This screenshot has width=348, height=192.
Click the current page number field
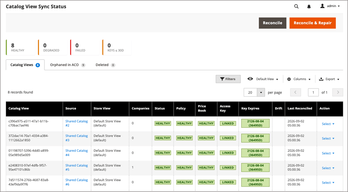[313, 93]
